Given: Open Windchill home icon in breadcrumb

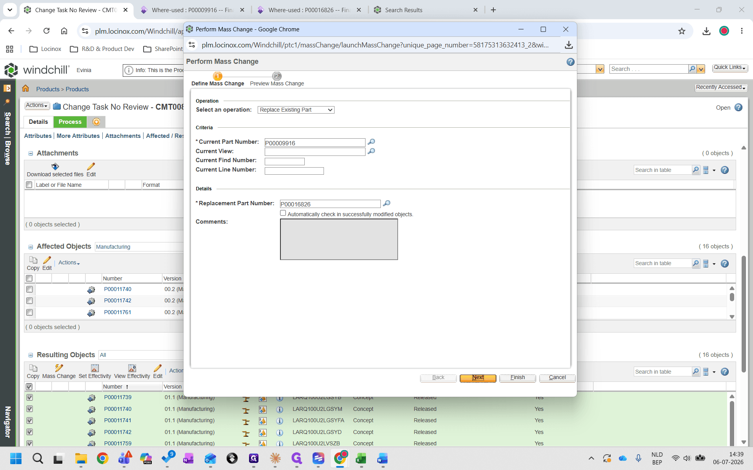Looking at the screenshot, I should click(25, 89).
